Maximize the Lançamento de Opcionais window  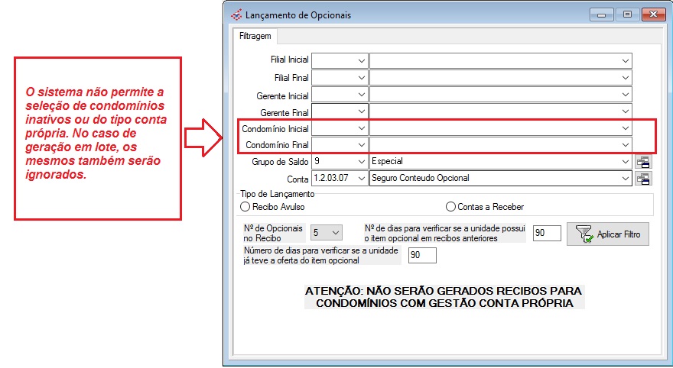[627, 14]
